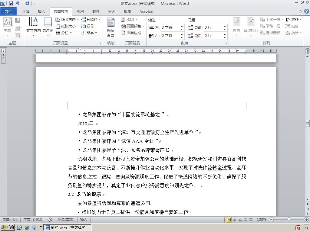Image resolution: width=310 pixels, height=232 pixels.
Task: Click the Save icon in quick access toolbar
Action: coord(11,3)
